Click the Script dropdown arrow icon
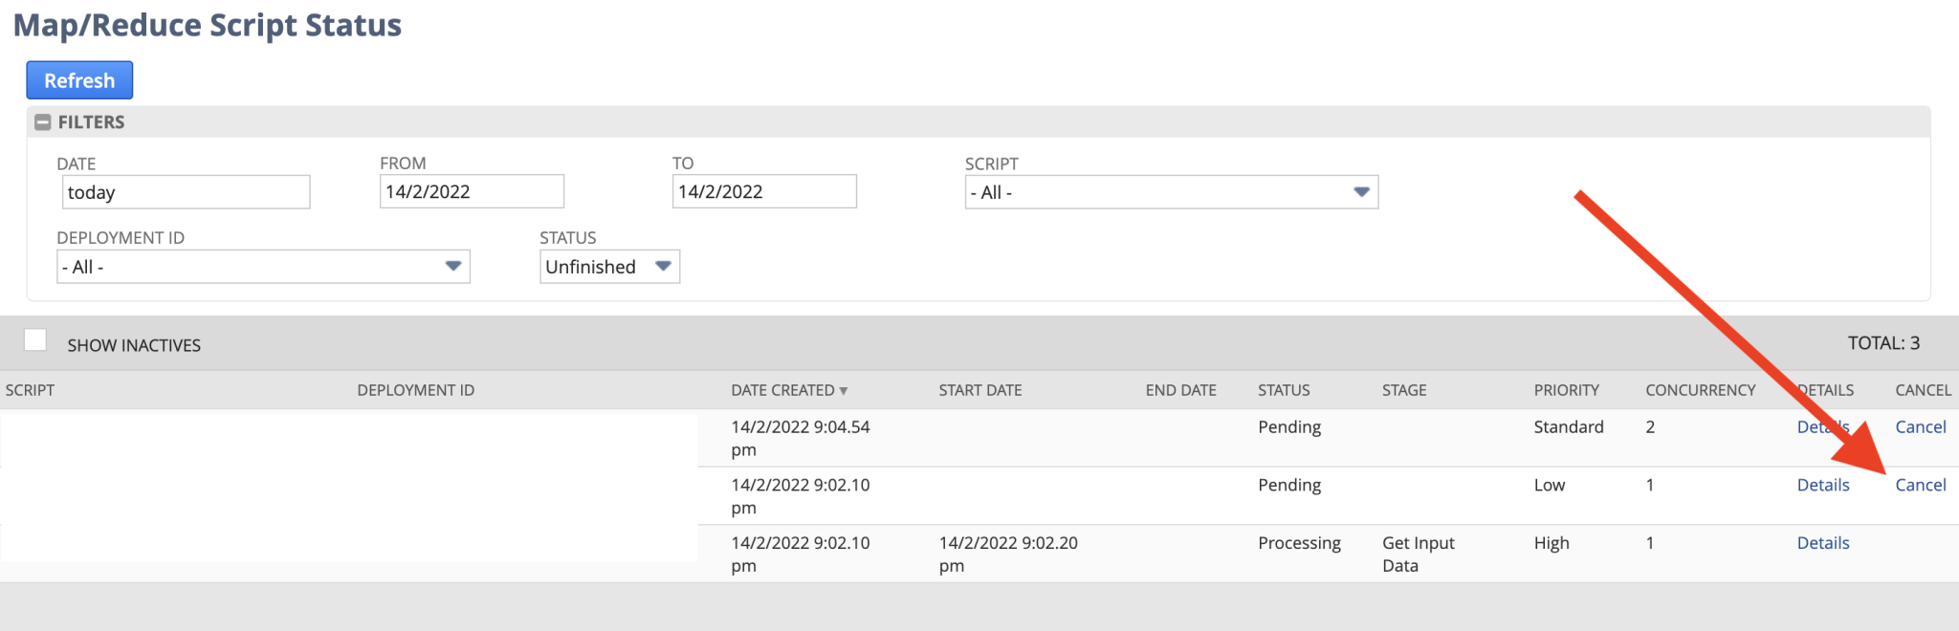The image size is (1959, 631). (x=1361, y=192)
